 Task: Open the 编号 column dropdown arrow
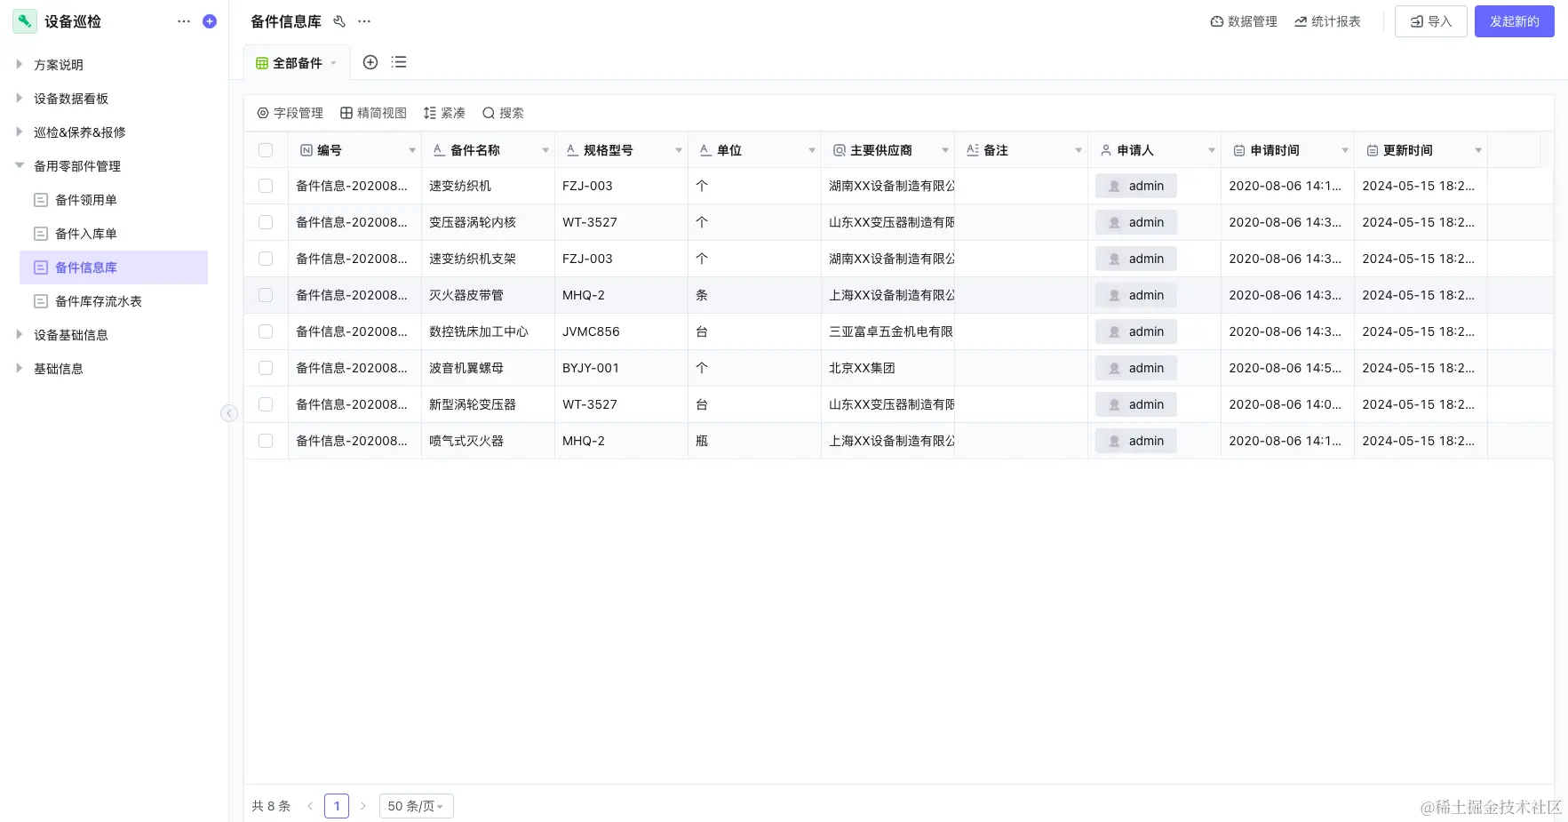(x=412, y=150)
